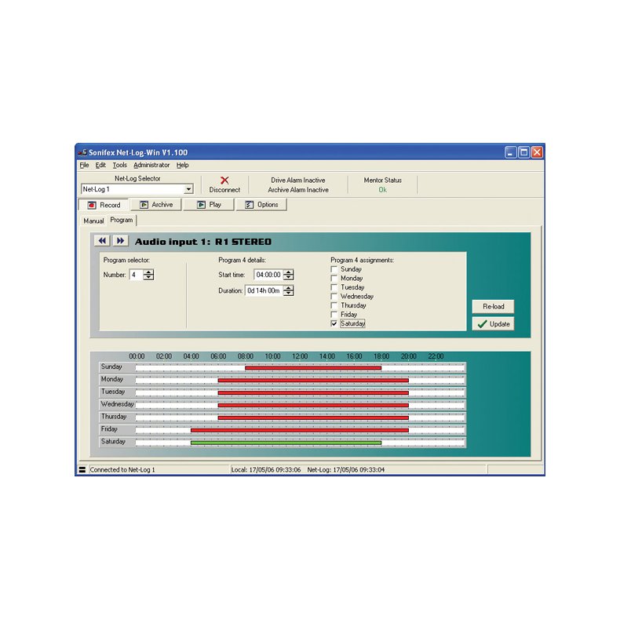Viewport: 620px width, 620px height.
Task: Click the status bar connection icon
Action: click(x=82, y=469)
